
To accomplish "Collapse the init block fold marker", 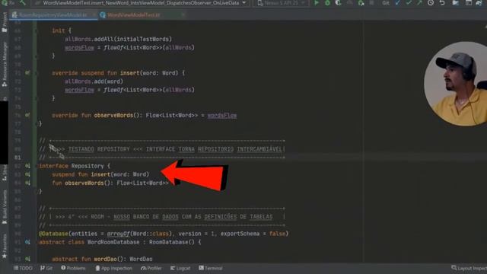I will (x=36, y=30).
